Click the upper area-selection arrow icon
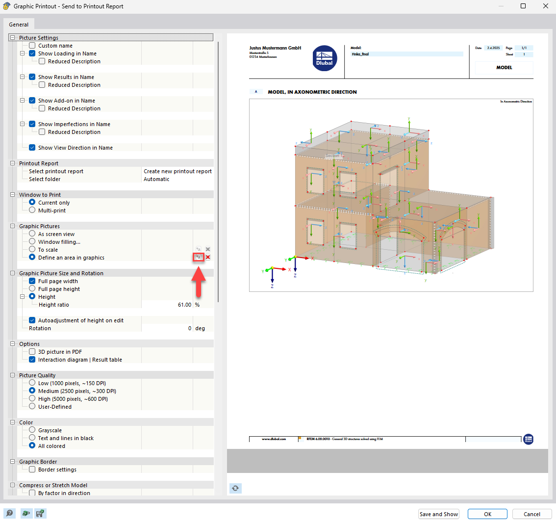Image resolution: width=556 pixels, height=523 pixels. point(198,249)
